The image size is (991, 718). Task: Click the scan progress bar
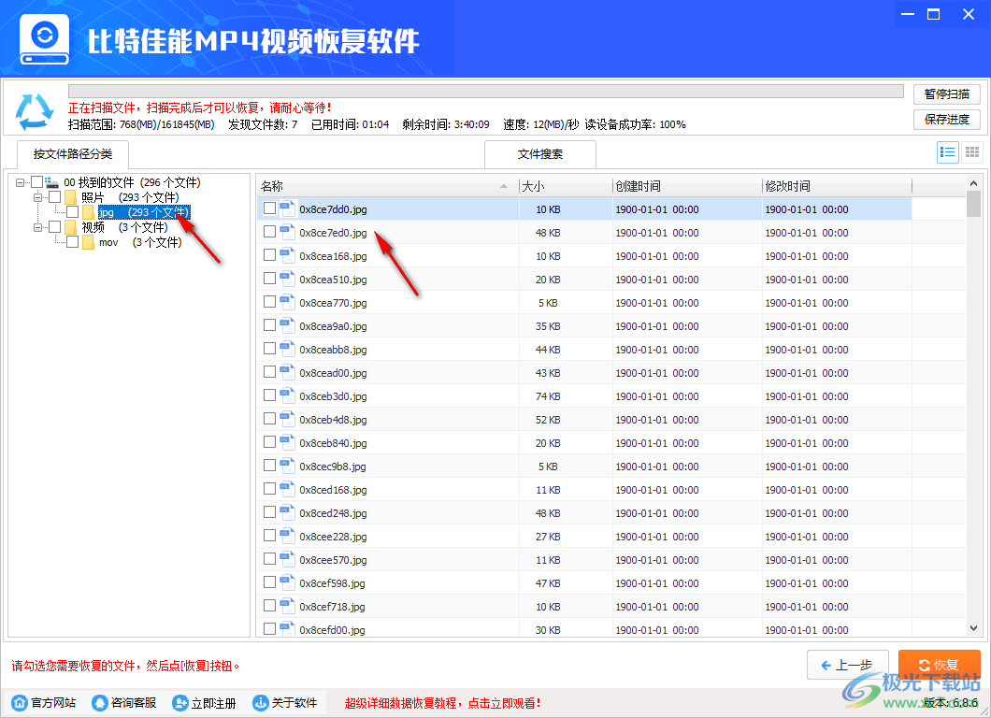[485, 91]
